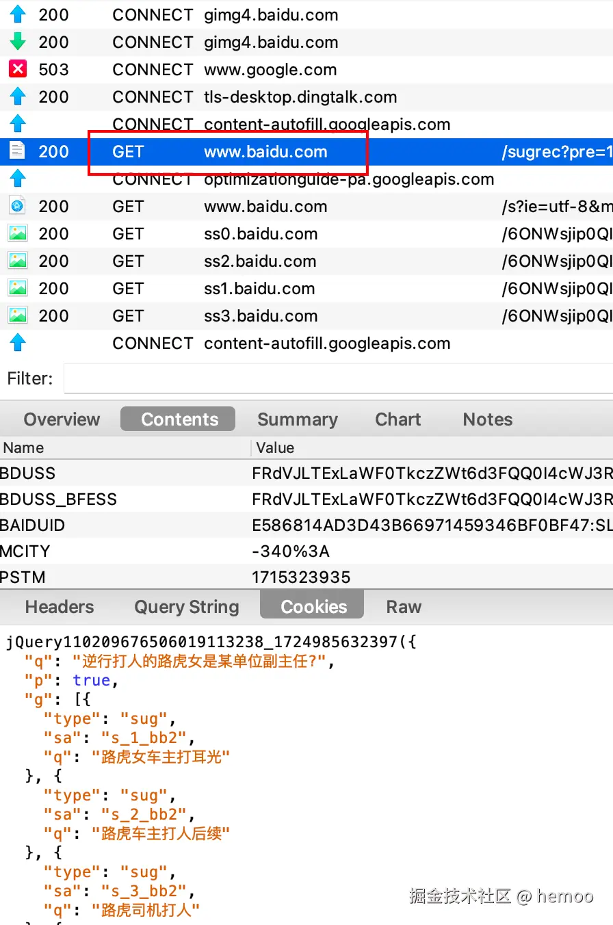613x925 pixels.
Task: Click the blue up-arrow icon of the gimg4.baidu.com row
Action: (x=18, y=15)
